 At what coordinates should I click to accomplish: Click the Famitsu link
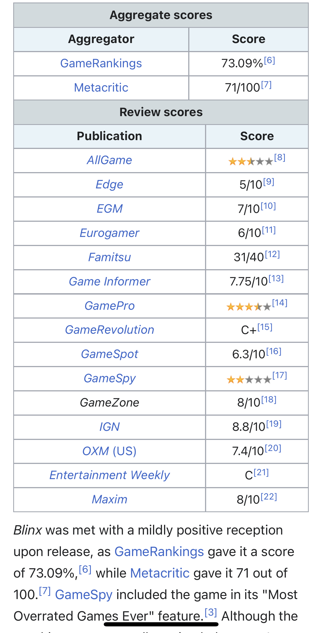[x=110, y=257]
